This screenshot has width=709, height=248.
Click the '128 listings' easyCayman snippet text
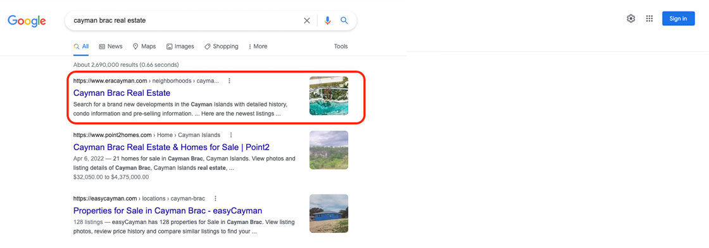click(87, 222)
